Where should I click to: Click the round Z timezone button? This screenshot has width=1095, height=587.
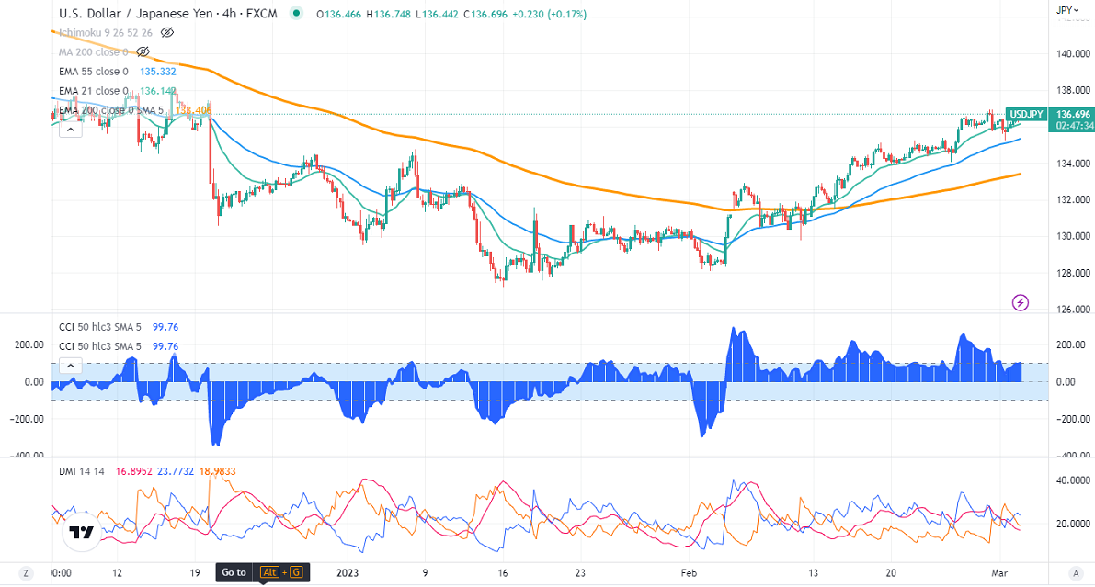[x=27, y=572]
